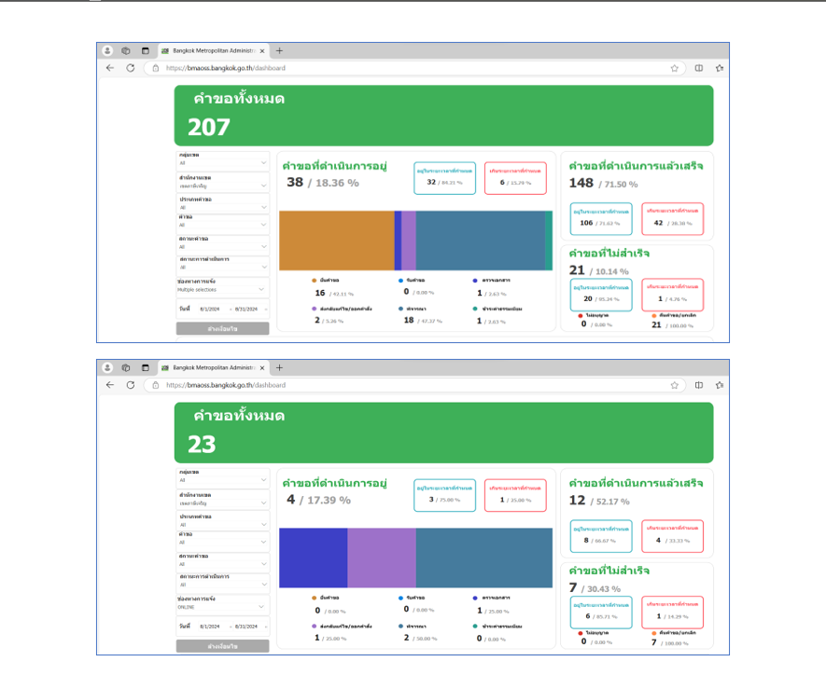This screenshot has height=689, width=826.
Task: Click the refresh icon in the bottom browser window
Action: [x=130, y=385]
